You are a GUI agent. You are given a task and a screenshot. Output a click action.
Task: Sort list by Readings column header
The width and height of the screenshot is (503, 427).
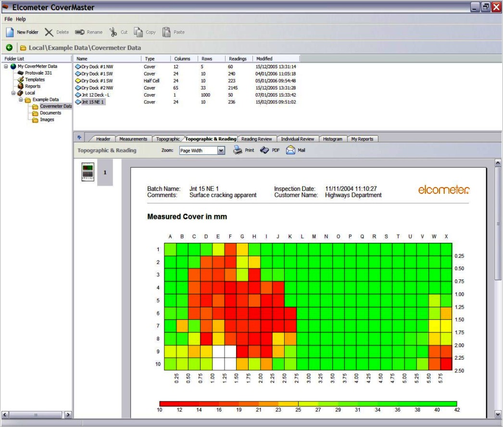239,59
